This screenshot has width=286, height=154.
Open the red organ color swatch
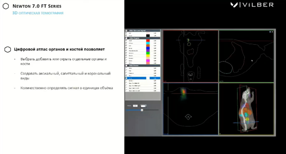pyautogui.click(x=148, y=41)
